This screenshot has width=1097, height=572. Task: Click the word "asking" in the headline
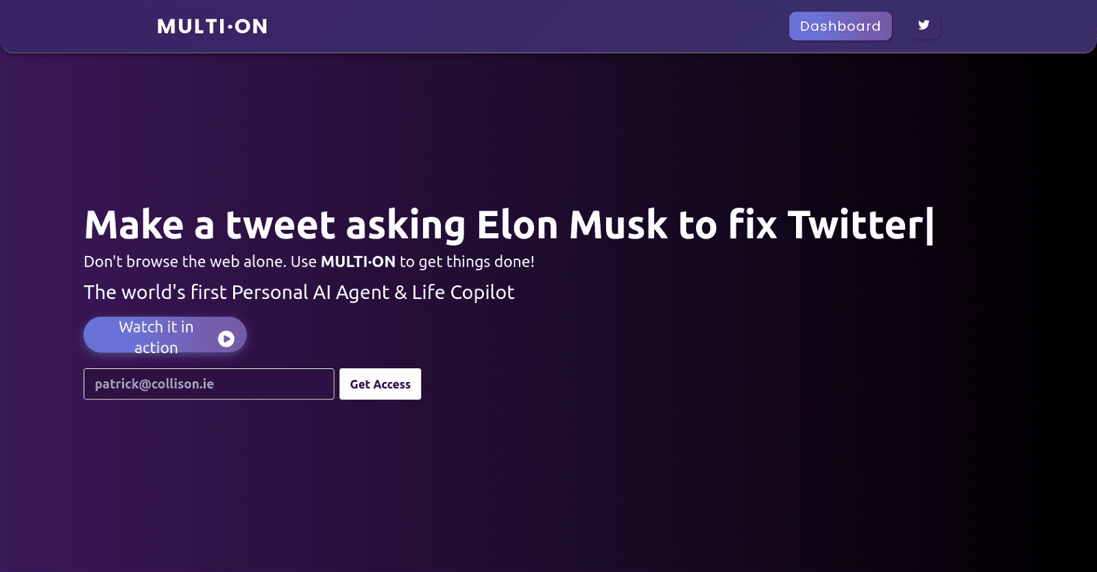(x=405, y=225)
